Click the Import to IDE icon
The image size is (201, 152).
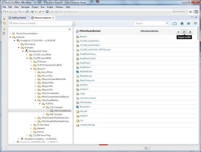click(x=184, y=32)
